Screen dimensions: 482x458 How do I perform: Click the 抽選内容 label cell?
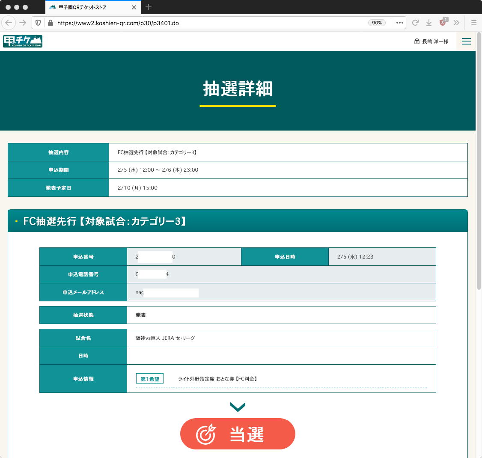point(58,152)
